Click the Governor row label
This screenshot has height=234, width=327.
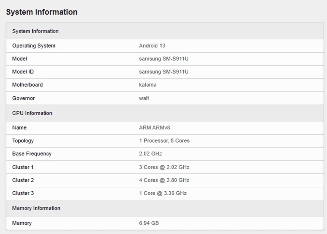click(23, 98)
